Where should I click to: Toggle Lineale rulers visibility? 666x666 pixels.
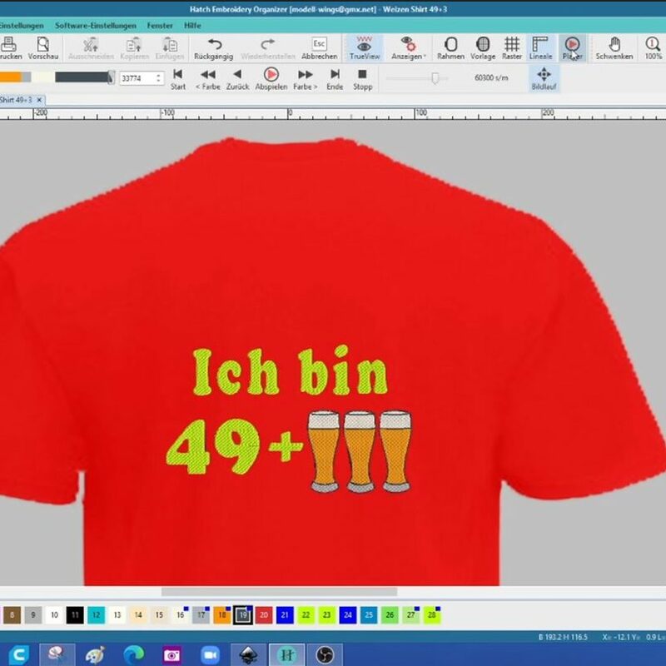click(x=540, y=44)
